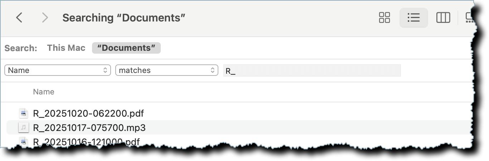
Task: Go back using the left chevron
Action: (19, 18)
